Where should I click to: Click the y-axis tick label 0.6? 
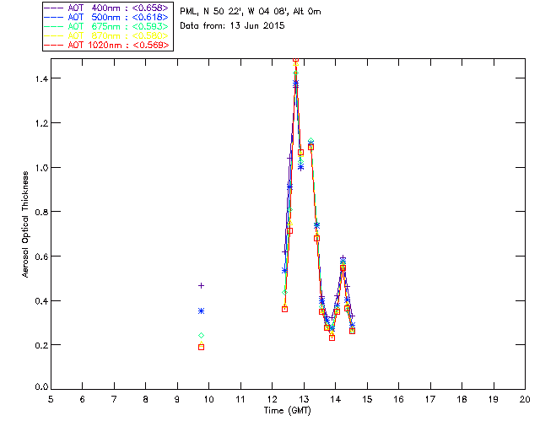click(x=41, y=256)
